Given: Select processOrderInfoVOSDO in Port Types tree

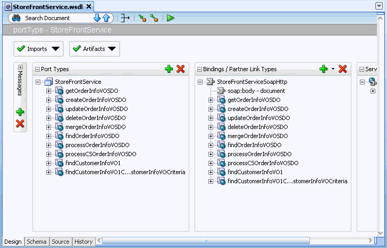Looking at the screenshot, I should click(97, 145).
